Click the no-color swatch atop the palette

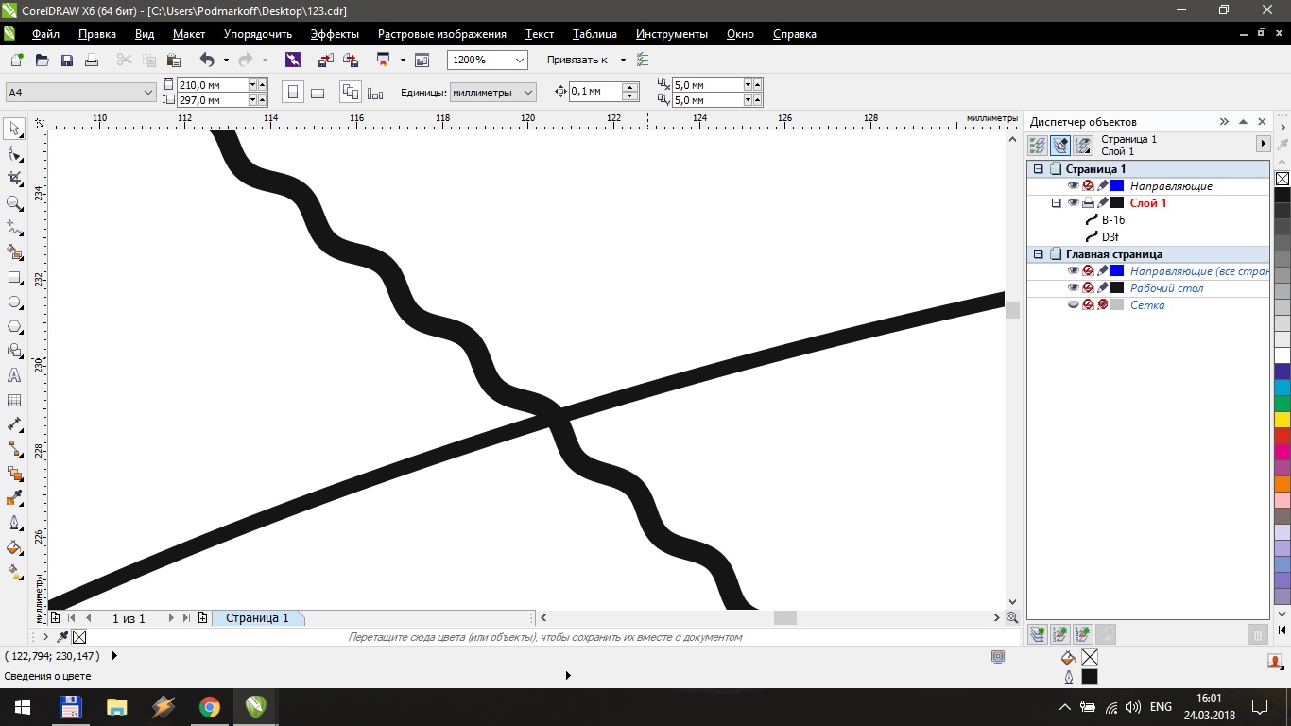(1282, 178)
